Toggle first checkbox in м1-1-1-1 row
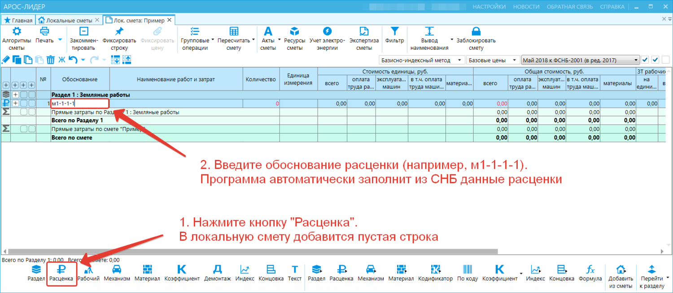 pos(24,103)
